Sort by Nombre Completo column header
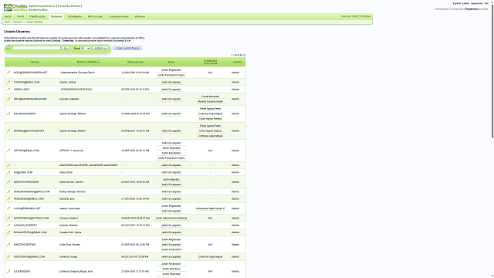 tap(87, 62)
